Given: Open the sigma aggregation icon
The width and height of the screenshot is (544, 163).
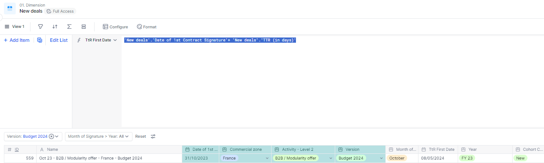Looking at the screenshot, I should point(69,27).
